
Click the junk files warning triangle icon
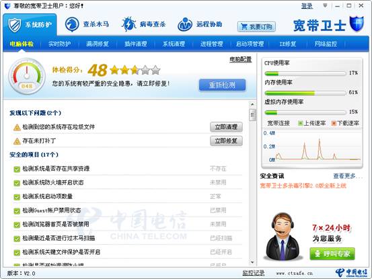coord(17,128)
